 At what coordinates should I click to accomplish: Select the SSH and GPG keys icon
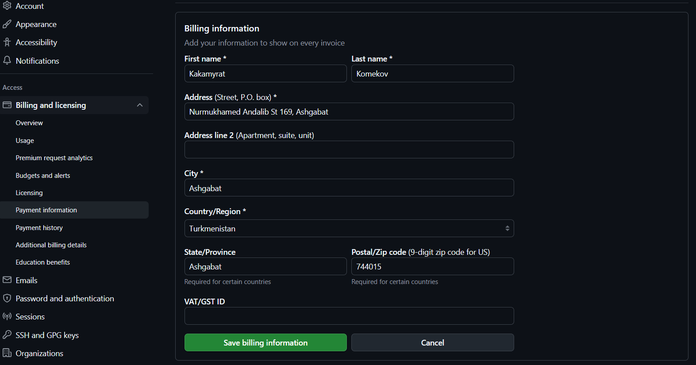pos(7,335)
